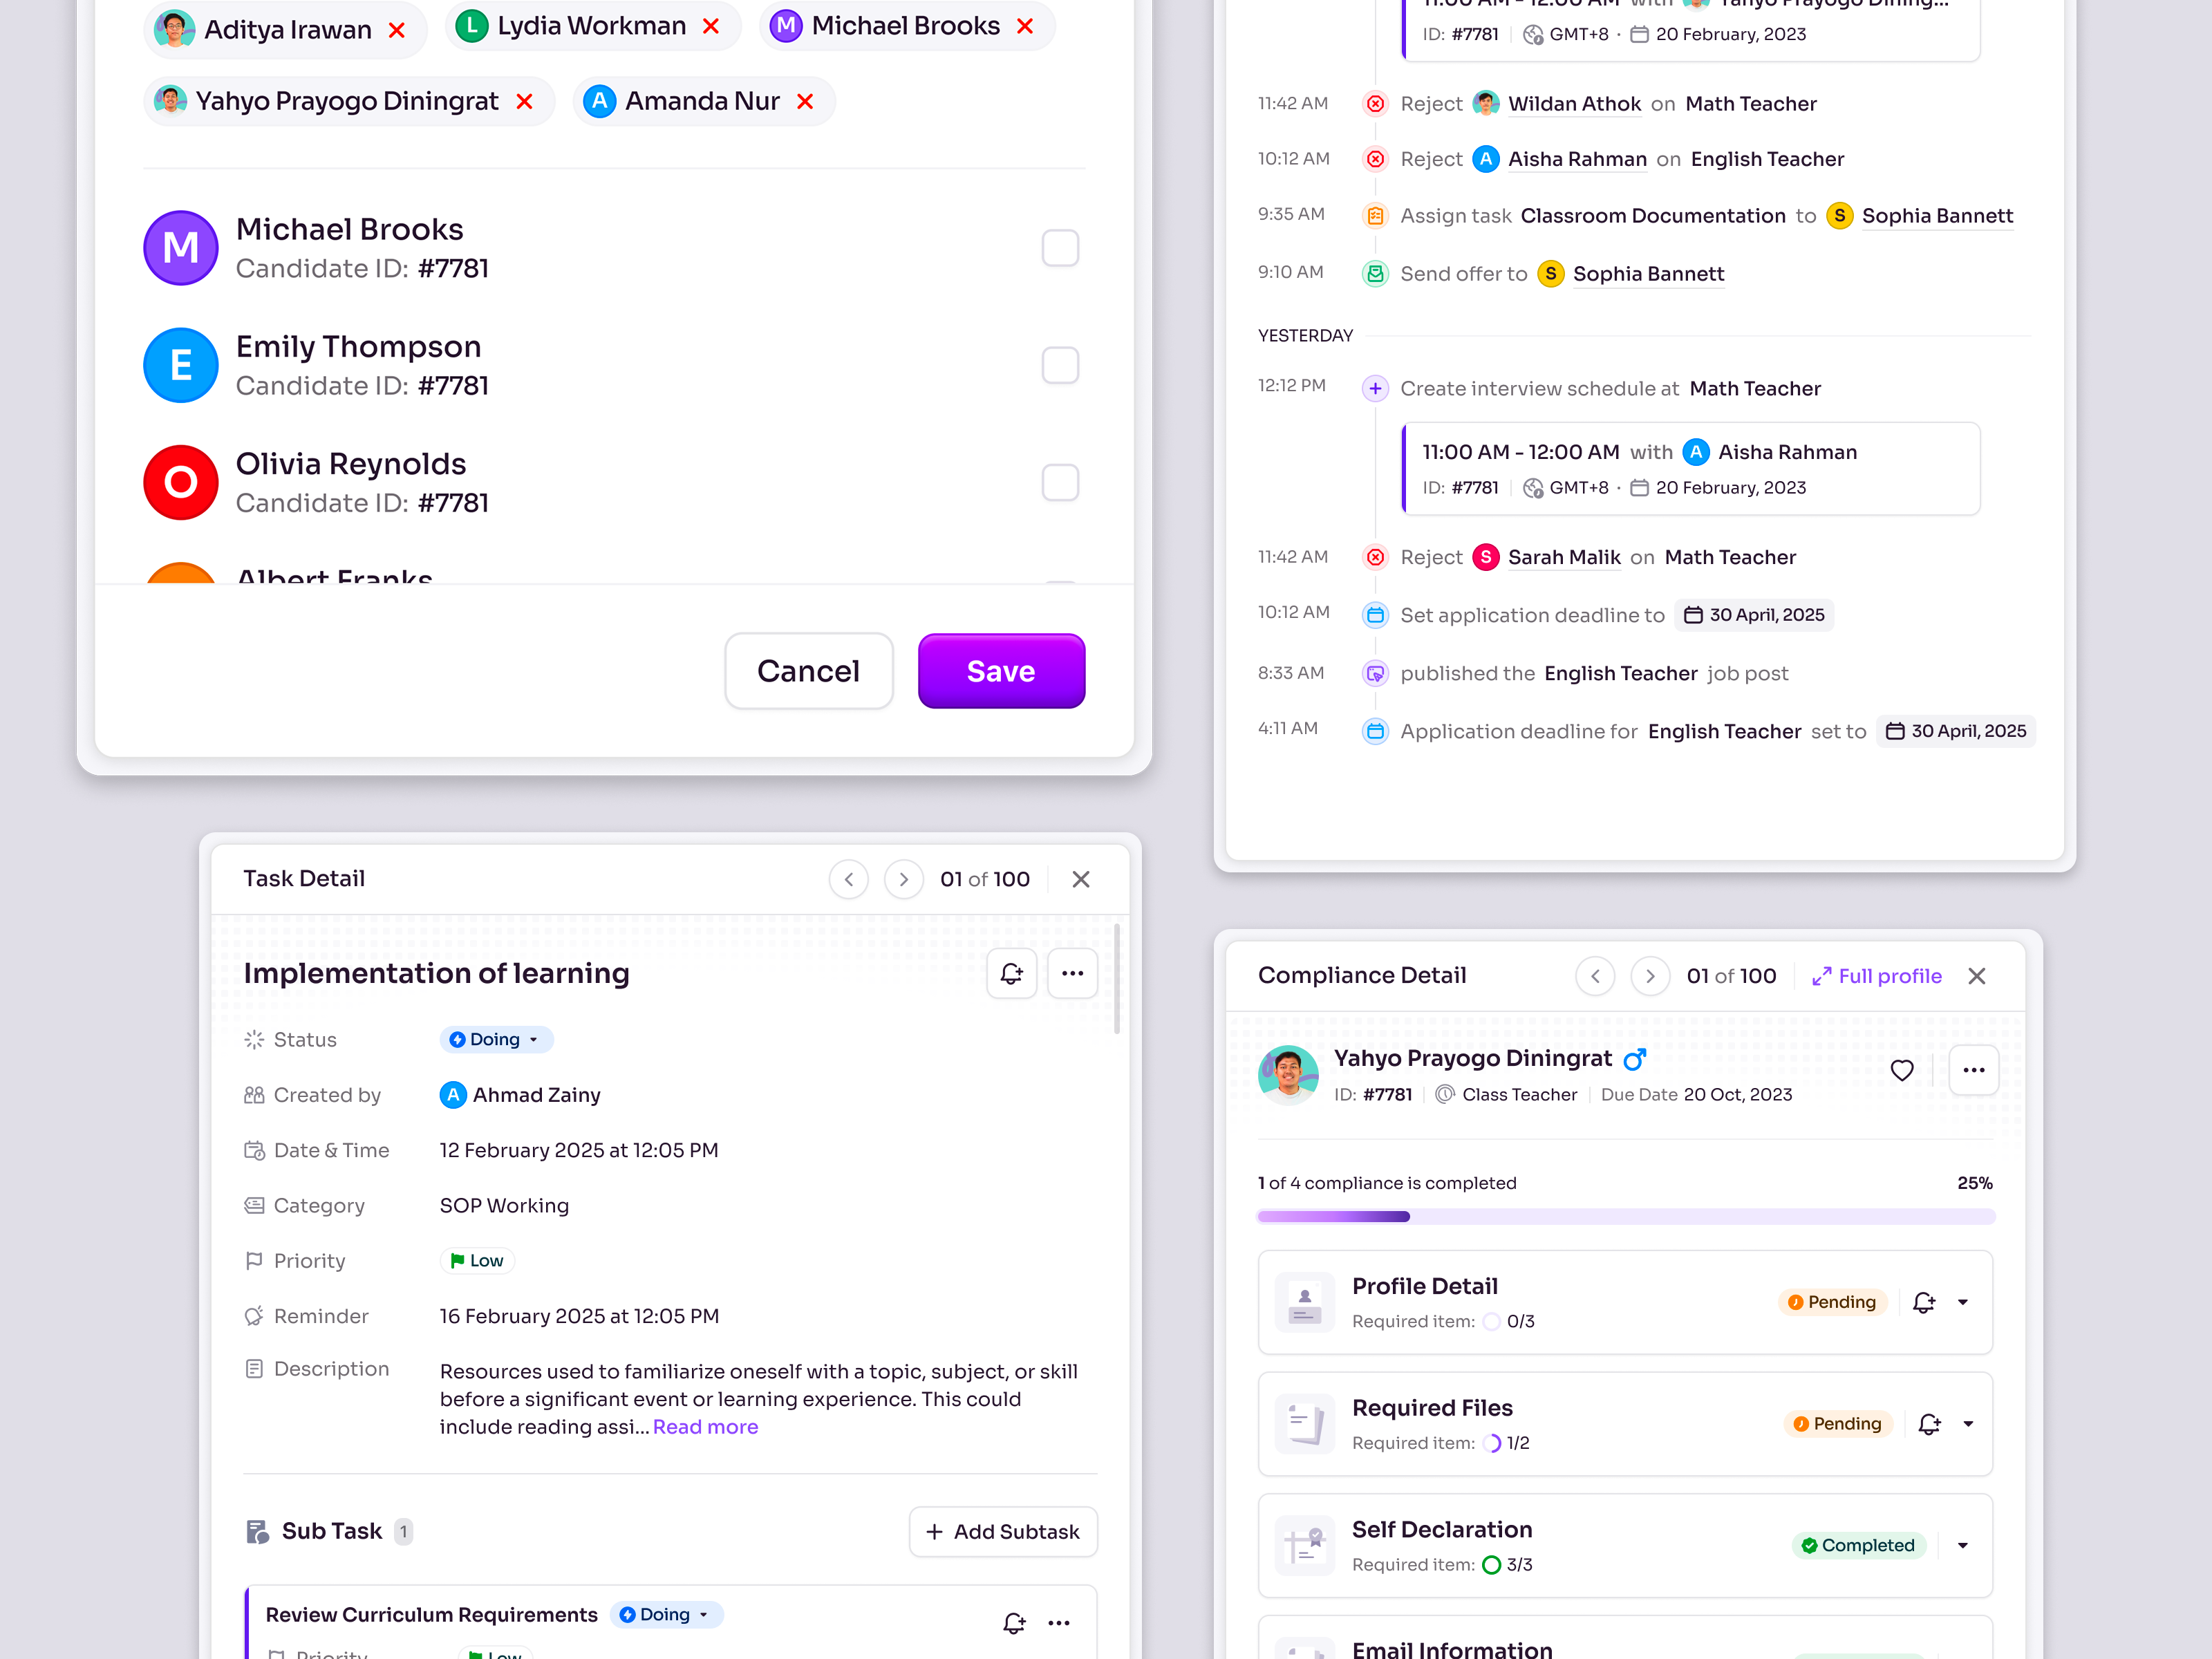Viewport: 2212px width, 1659px height.
Task: Click the 25% compliance progress bar
Action: [1624, 1216]
